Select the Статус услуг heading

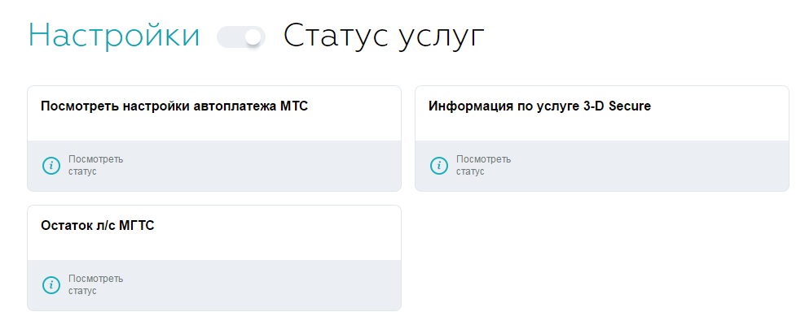click(x=384, y=37)
